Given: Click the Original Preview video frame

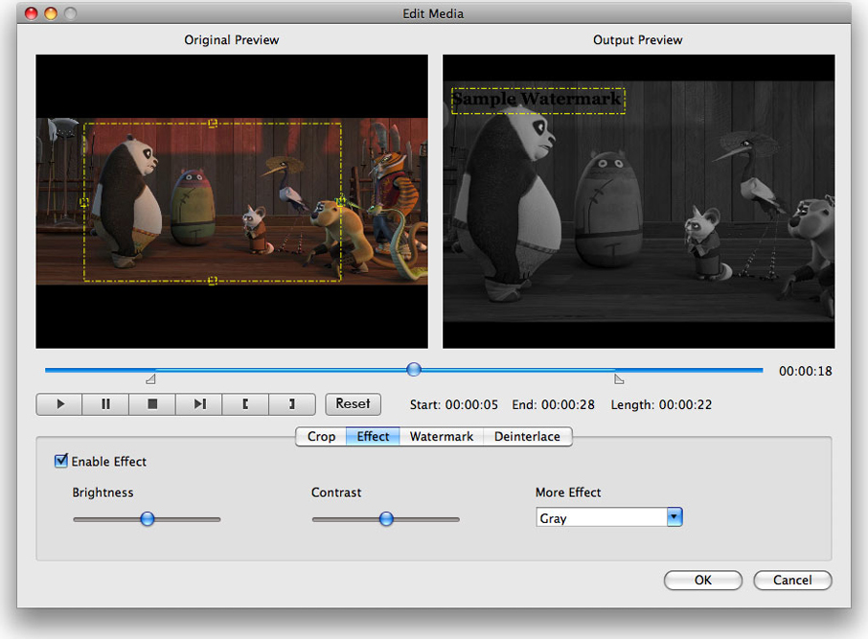Looking at the screenshot, I should pos(232,201).
